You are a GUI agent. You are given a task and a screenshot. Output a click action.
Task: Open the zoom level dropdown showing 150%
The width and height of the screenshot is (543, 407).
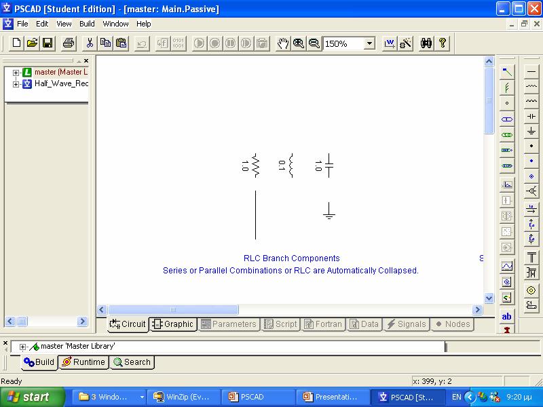369,43
